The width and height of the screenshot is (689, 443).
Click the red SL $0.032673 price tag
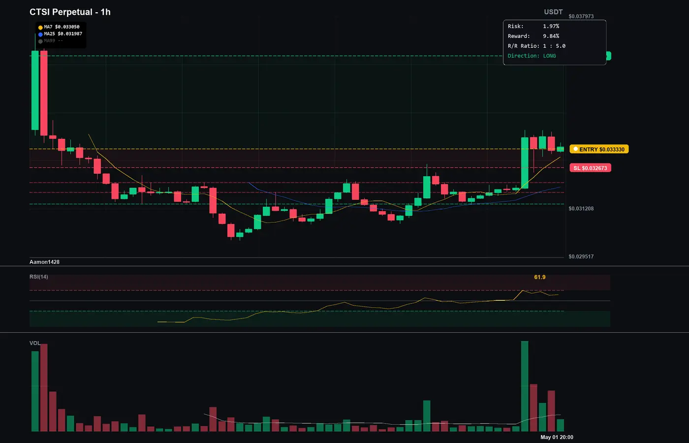point(590,168)
